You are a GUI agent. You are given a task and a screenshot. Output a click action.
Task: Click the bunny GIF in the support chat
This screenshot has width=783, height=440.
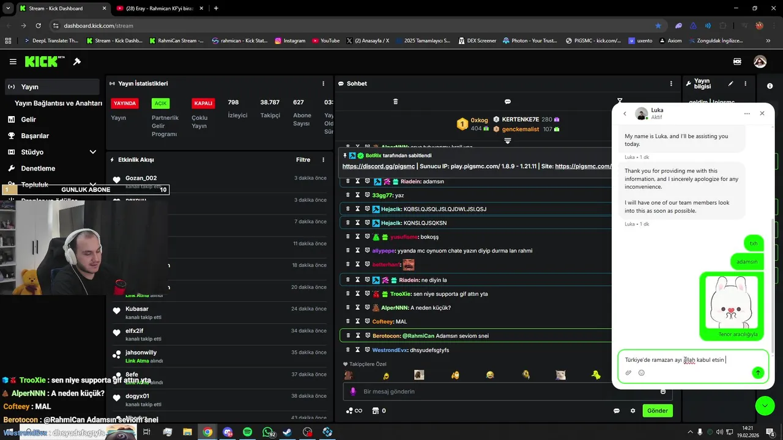point(732,303)
